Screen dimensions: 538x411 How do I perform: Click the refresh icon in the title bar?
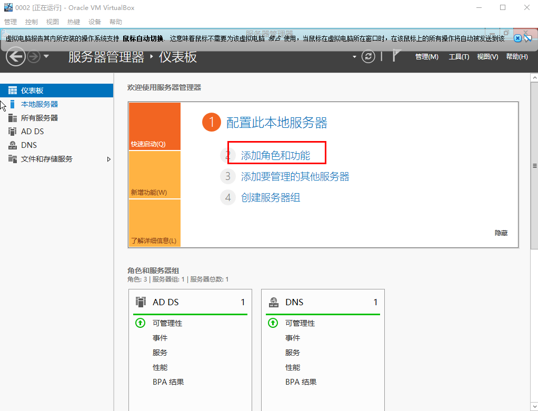coord(368,56)
